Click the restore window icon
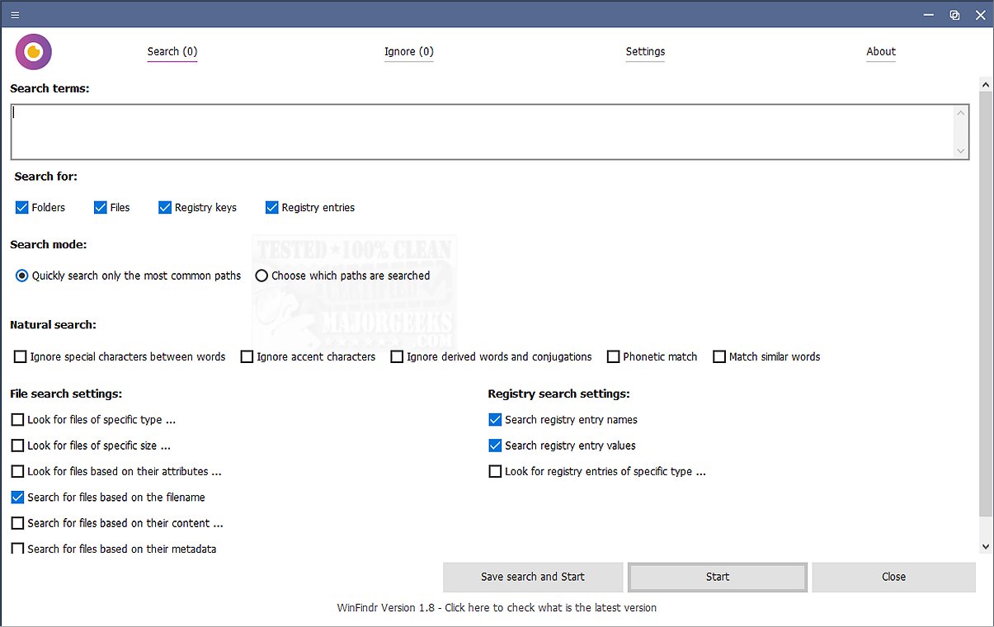Screen dimensions: 994x627 coord(954,15)
